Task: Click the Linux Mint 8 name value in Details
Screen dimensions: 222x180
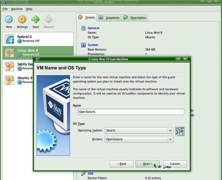Action: (x=154, y=33)
